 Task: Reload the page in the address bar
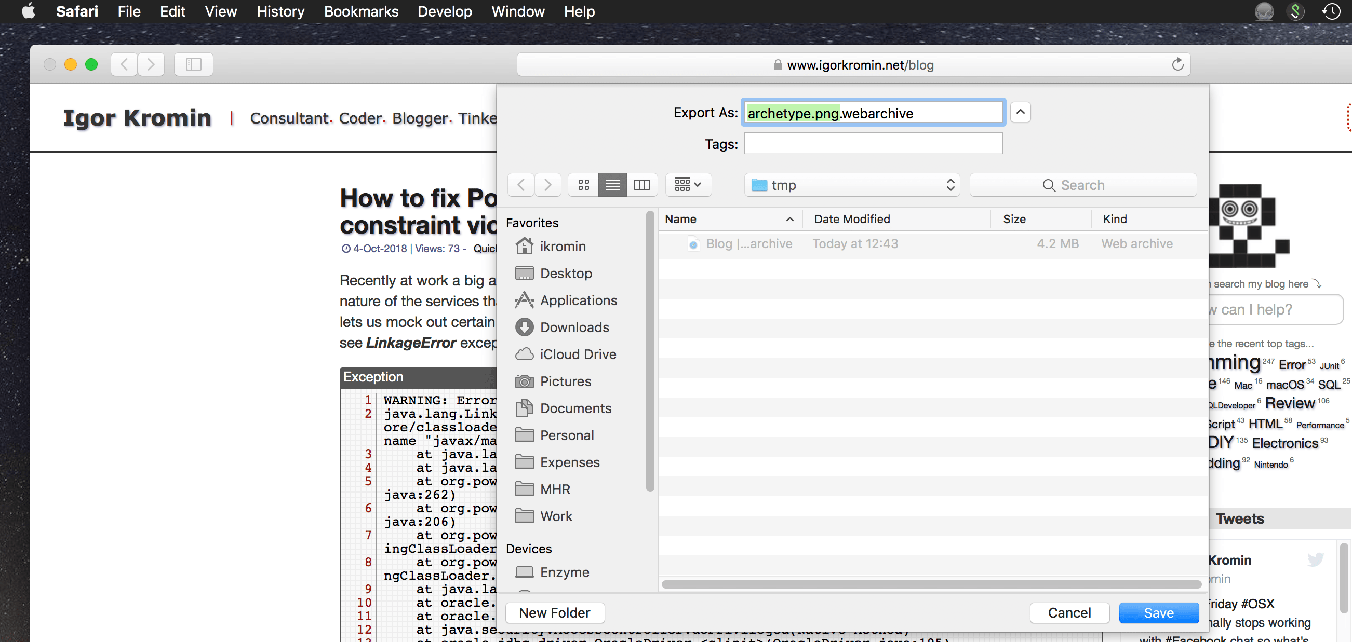tap(1177, 64)
